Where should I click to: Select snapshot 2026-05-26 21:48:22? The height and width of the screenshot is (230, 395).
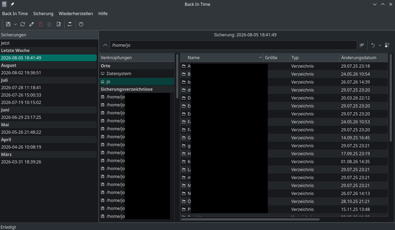[x=48, y=132]
